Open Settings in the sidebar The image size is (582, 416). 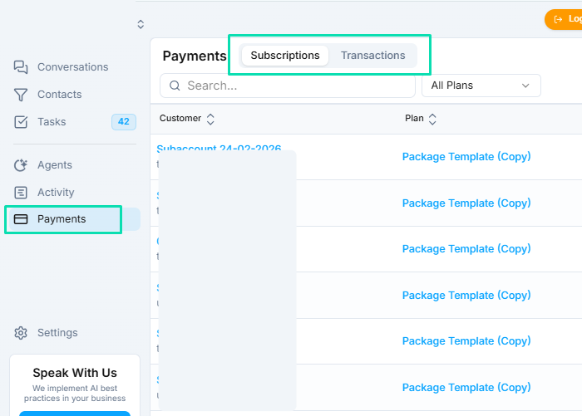click(x=58, y=333)
